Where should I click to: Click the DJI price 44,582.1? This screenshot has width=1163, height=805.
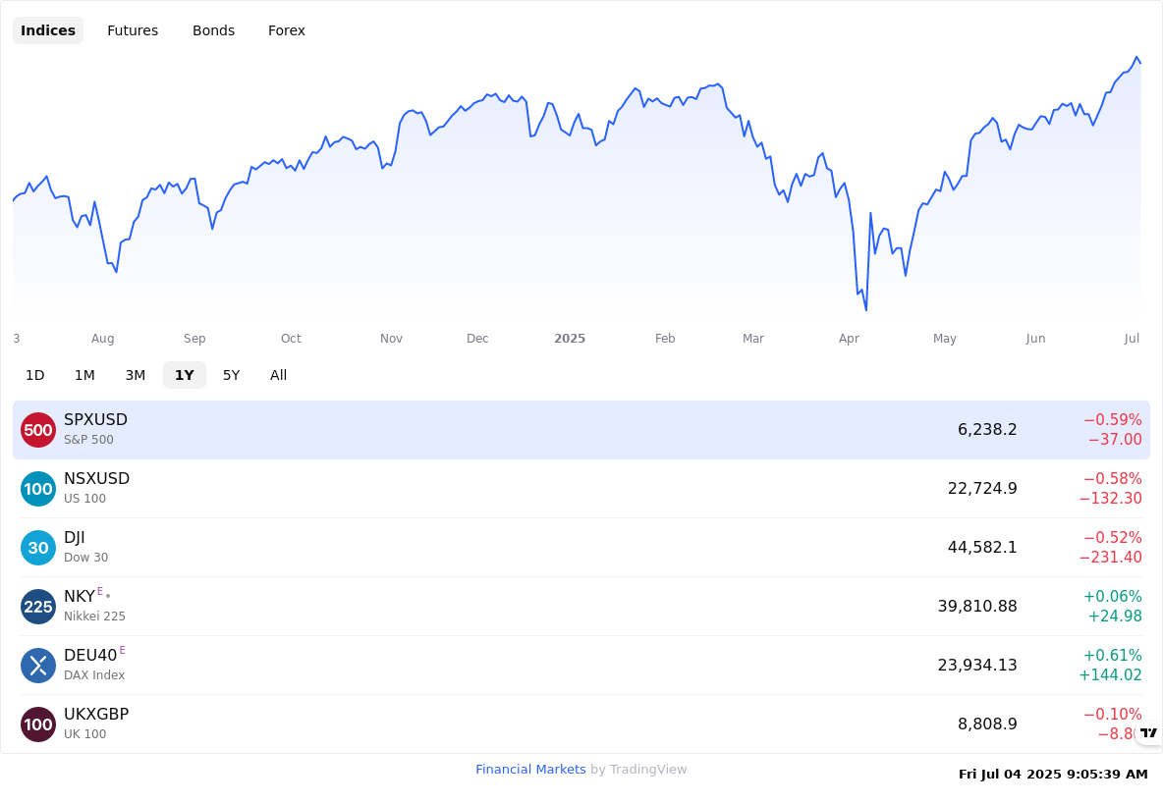pyautogui.click(x=982, y=547)
